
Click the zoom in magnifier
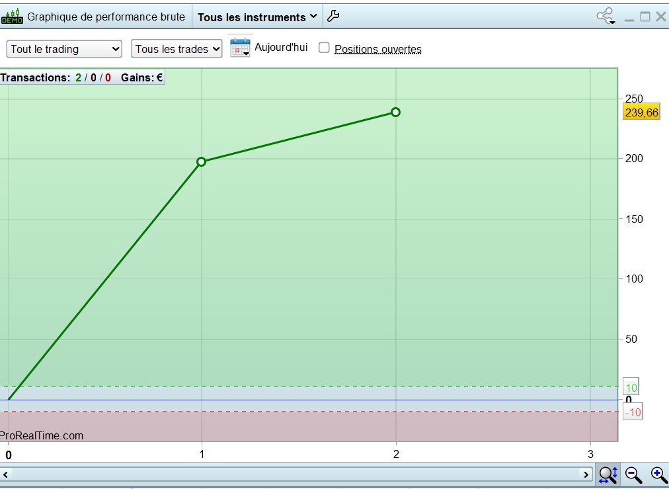coord(659,474)
